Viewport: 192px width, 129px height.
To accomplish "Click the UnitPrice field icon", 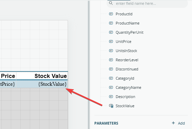I will point(111,42).
